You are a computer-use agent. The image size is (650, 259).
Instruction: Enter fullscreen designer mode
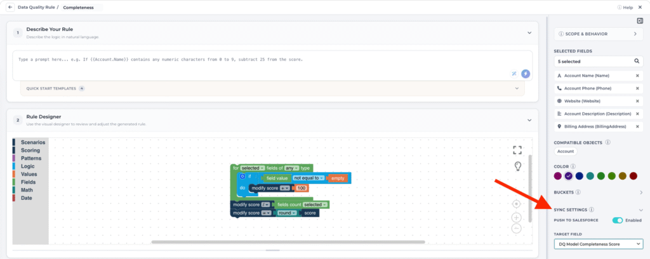(517, 150)
